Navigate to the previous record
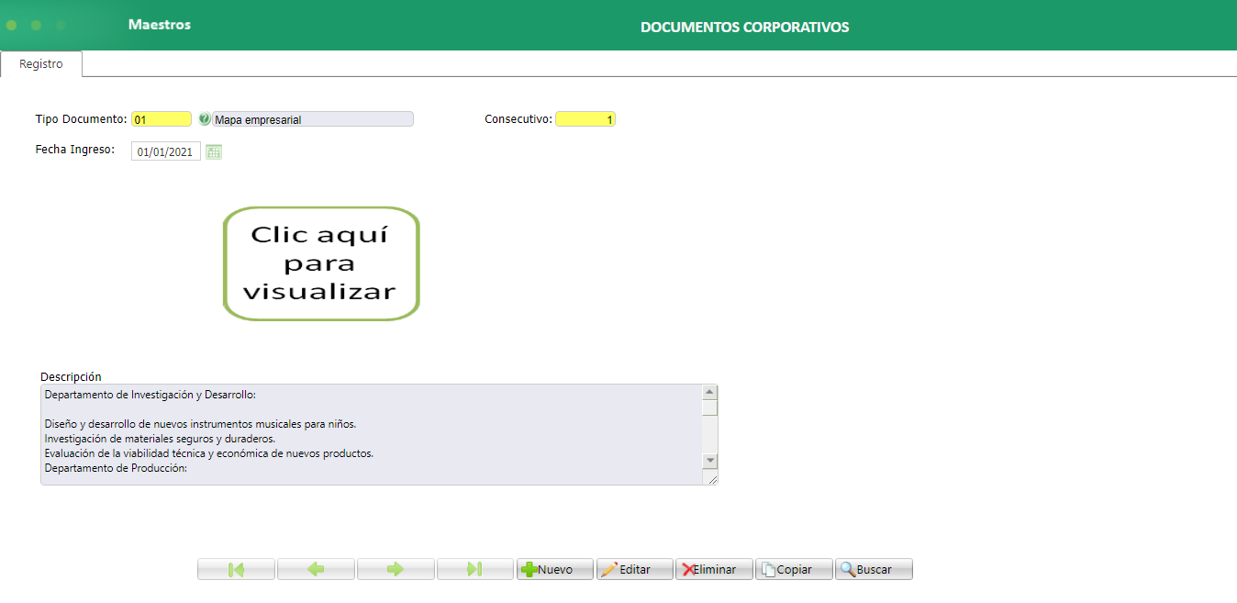 pos(315,569)
